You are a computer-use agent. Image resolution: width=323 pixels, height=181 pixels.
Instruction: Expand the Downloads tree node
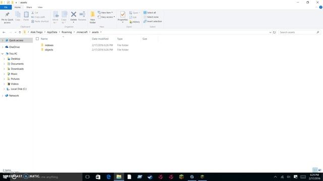4,69
